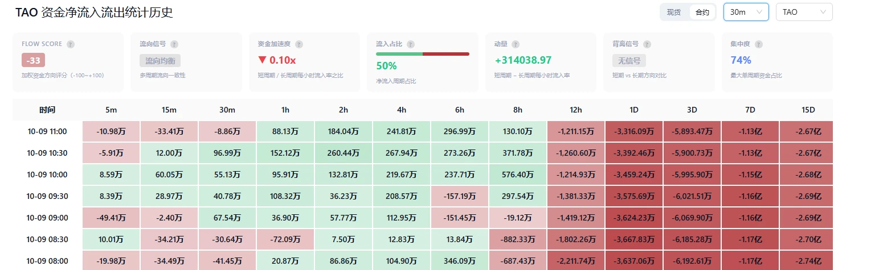Click the 88.13万 cell
Viewport: 879px width, 270px height.
tap(285, 131)
